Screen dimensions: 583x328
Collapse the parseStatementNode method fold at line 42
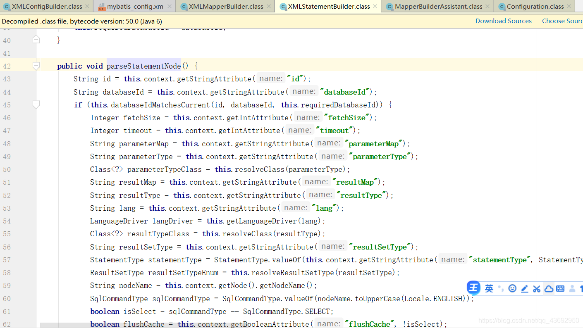(36, 66)
